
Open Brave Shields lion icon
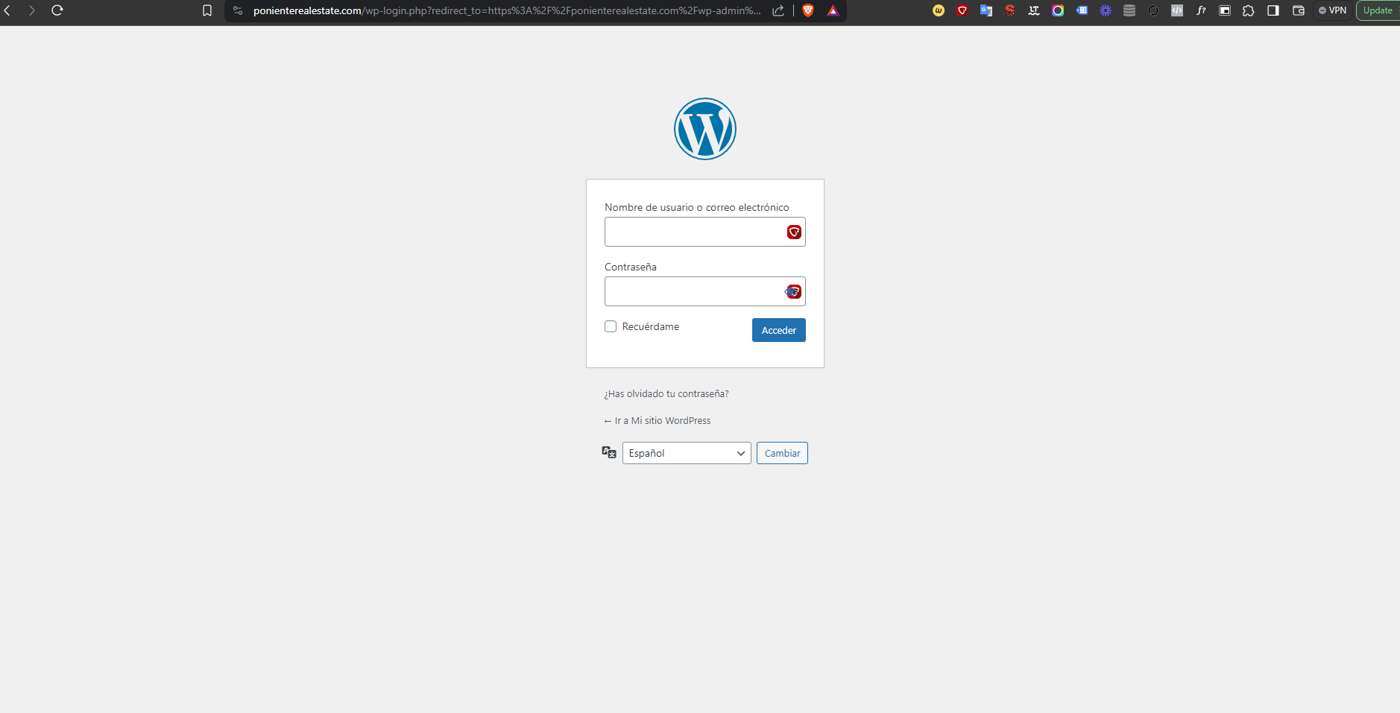pos(808,10)
